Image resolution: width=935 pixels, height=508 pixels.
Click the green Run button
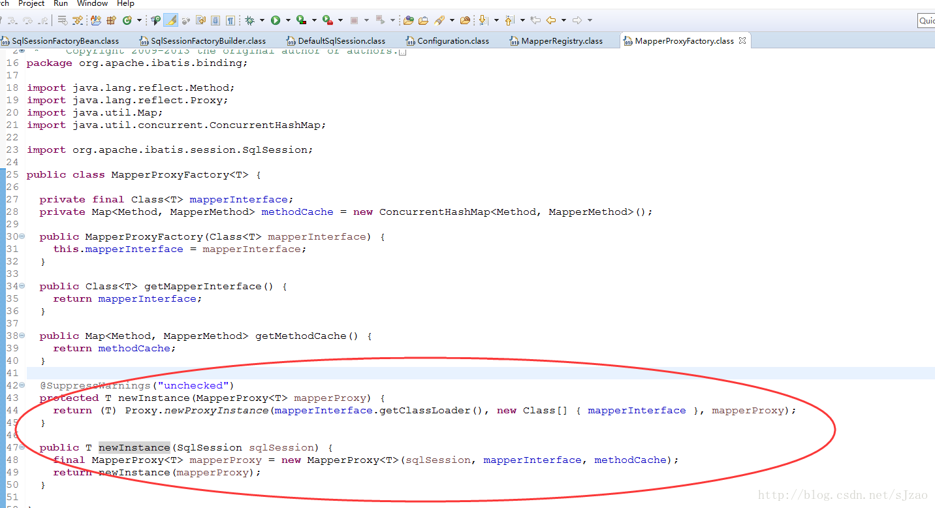pyautogui.click(x=276, y=20)
